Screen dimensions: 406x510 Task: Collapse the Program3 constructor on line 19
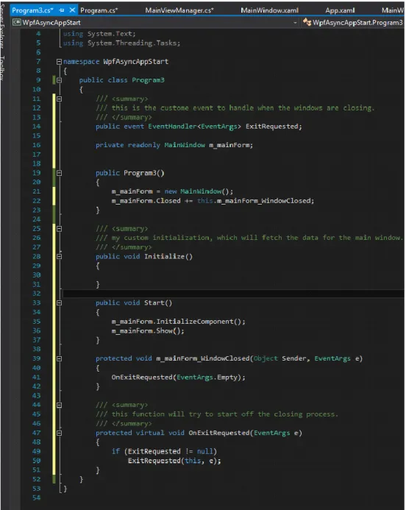point(59,173)
